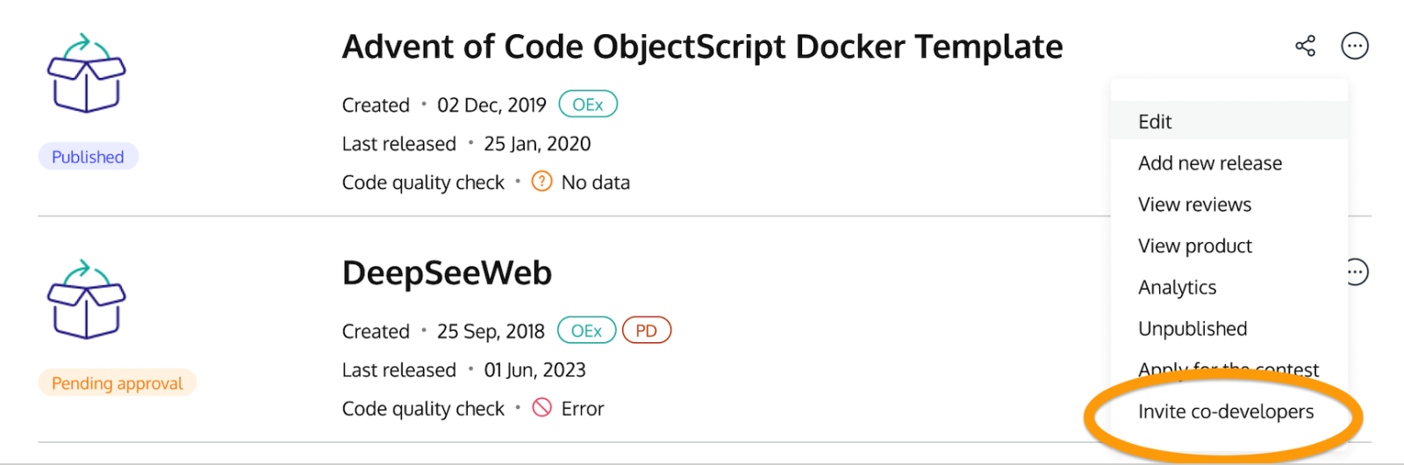This screenshot has width=1404, height=465.
Task: Click the Pending approval status label
Action: (117, 383)
